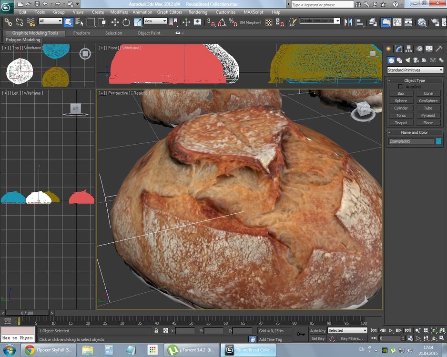Open the Graph Editors menu
Screen dimensions: 447x357
[x=169, y=12]
